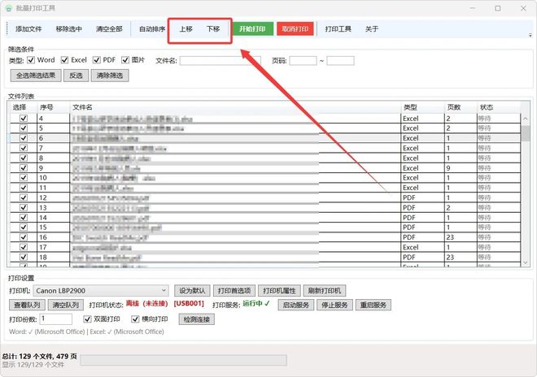537x377 pixels.
Task: Click the file list scroll down arrow
Action: (526, 262)
